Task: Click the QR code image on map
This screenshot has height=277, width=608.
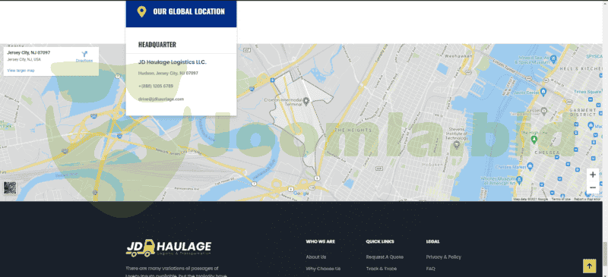Action: tap(10, 188)
